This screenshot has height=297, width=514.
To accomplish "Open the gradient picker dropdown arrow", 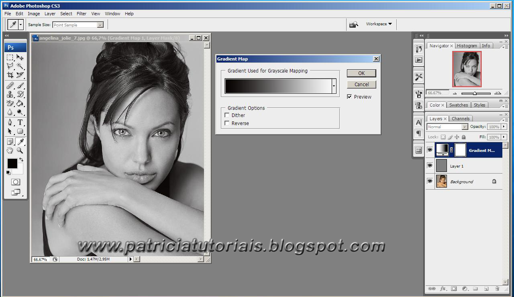I will tap(334, 86).
